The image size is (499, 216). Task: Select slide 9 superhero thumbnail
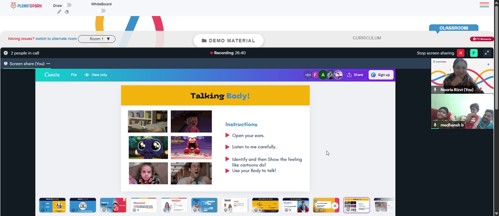pos(295,205)
